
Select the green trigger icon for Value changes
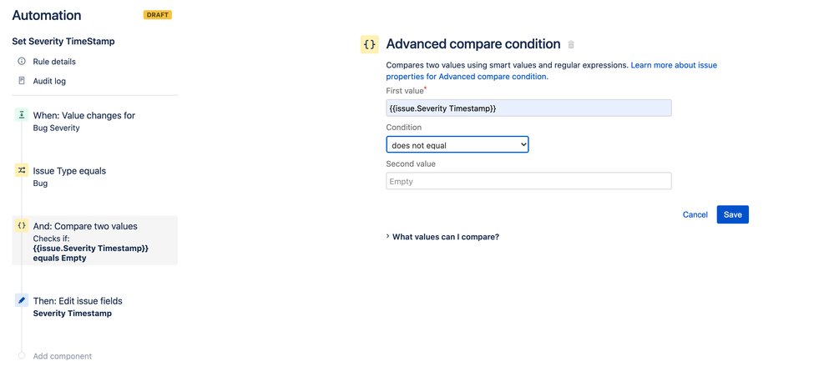point(21,115)
